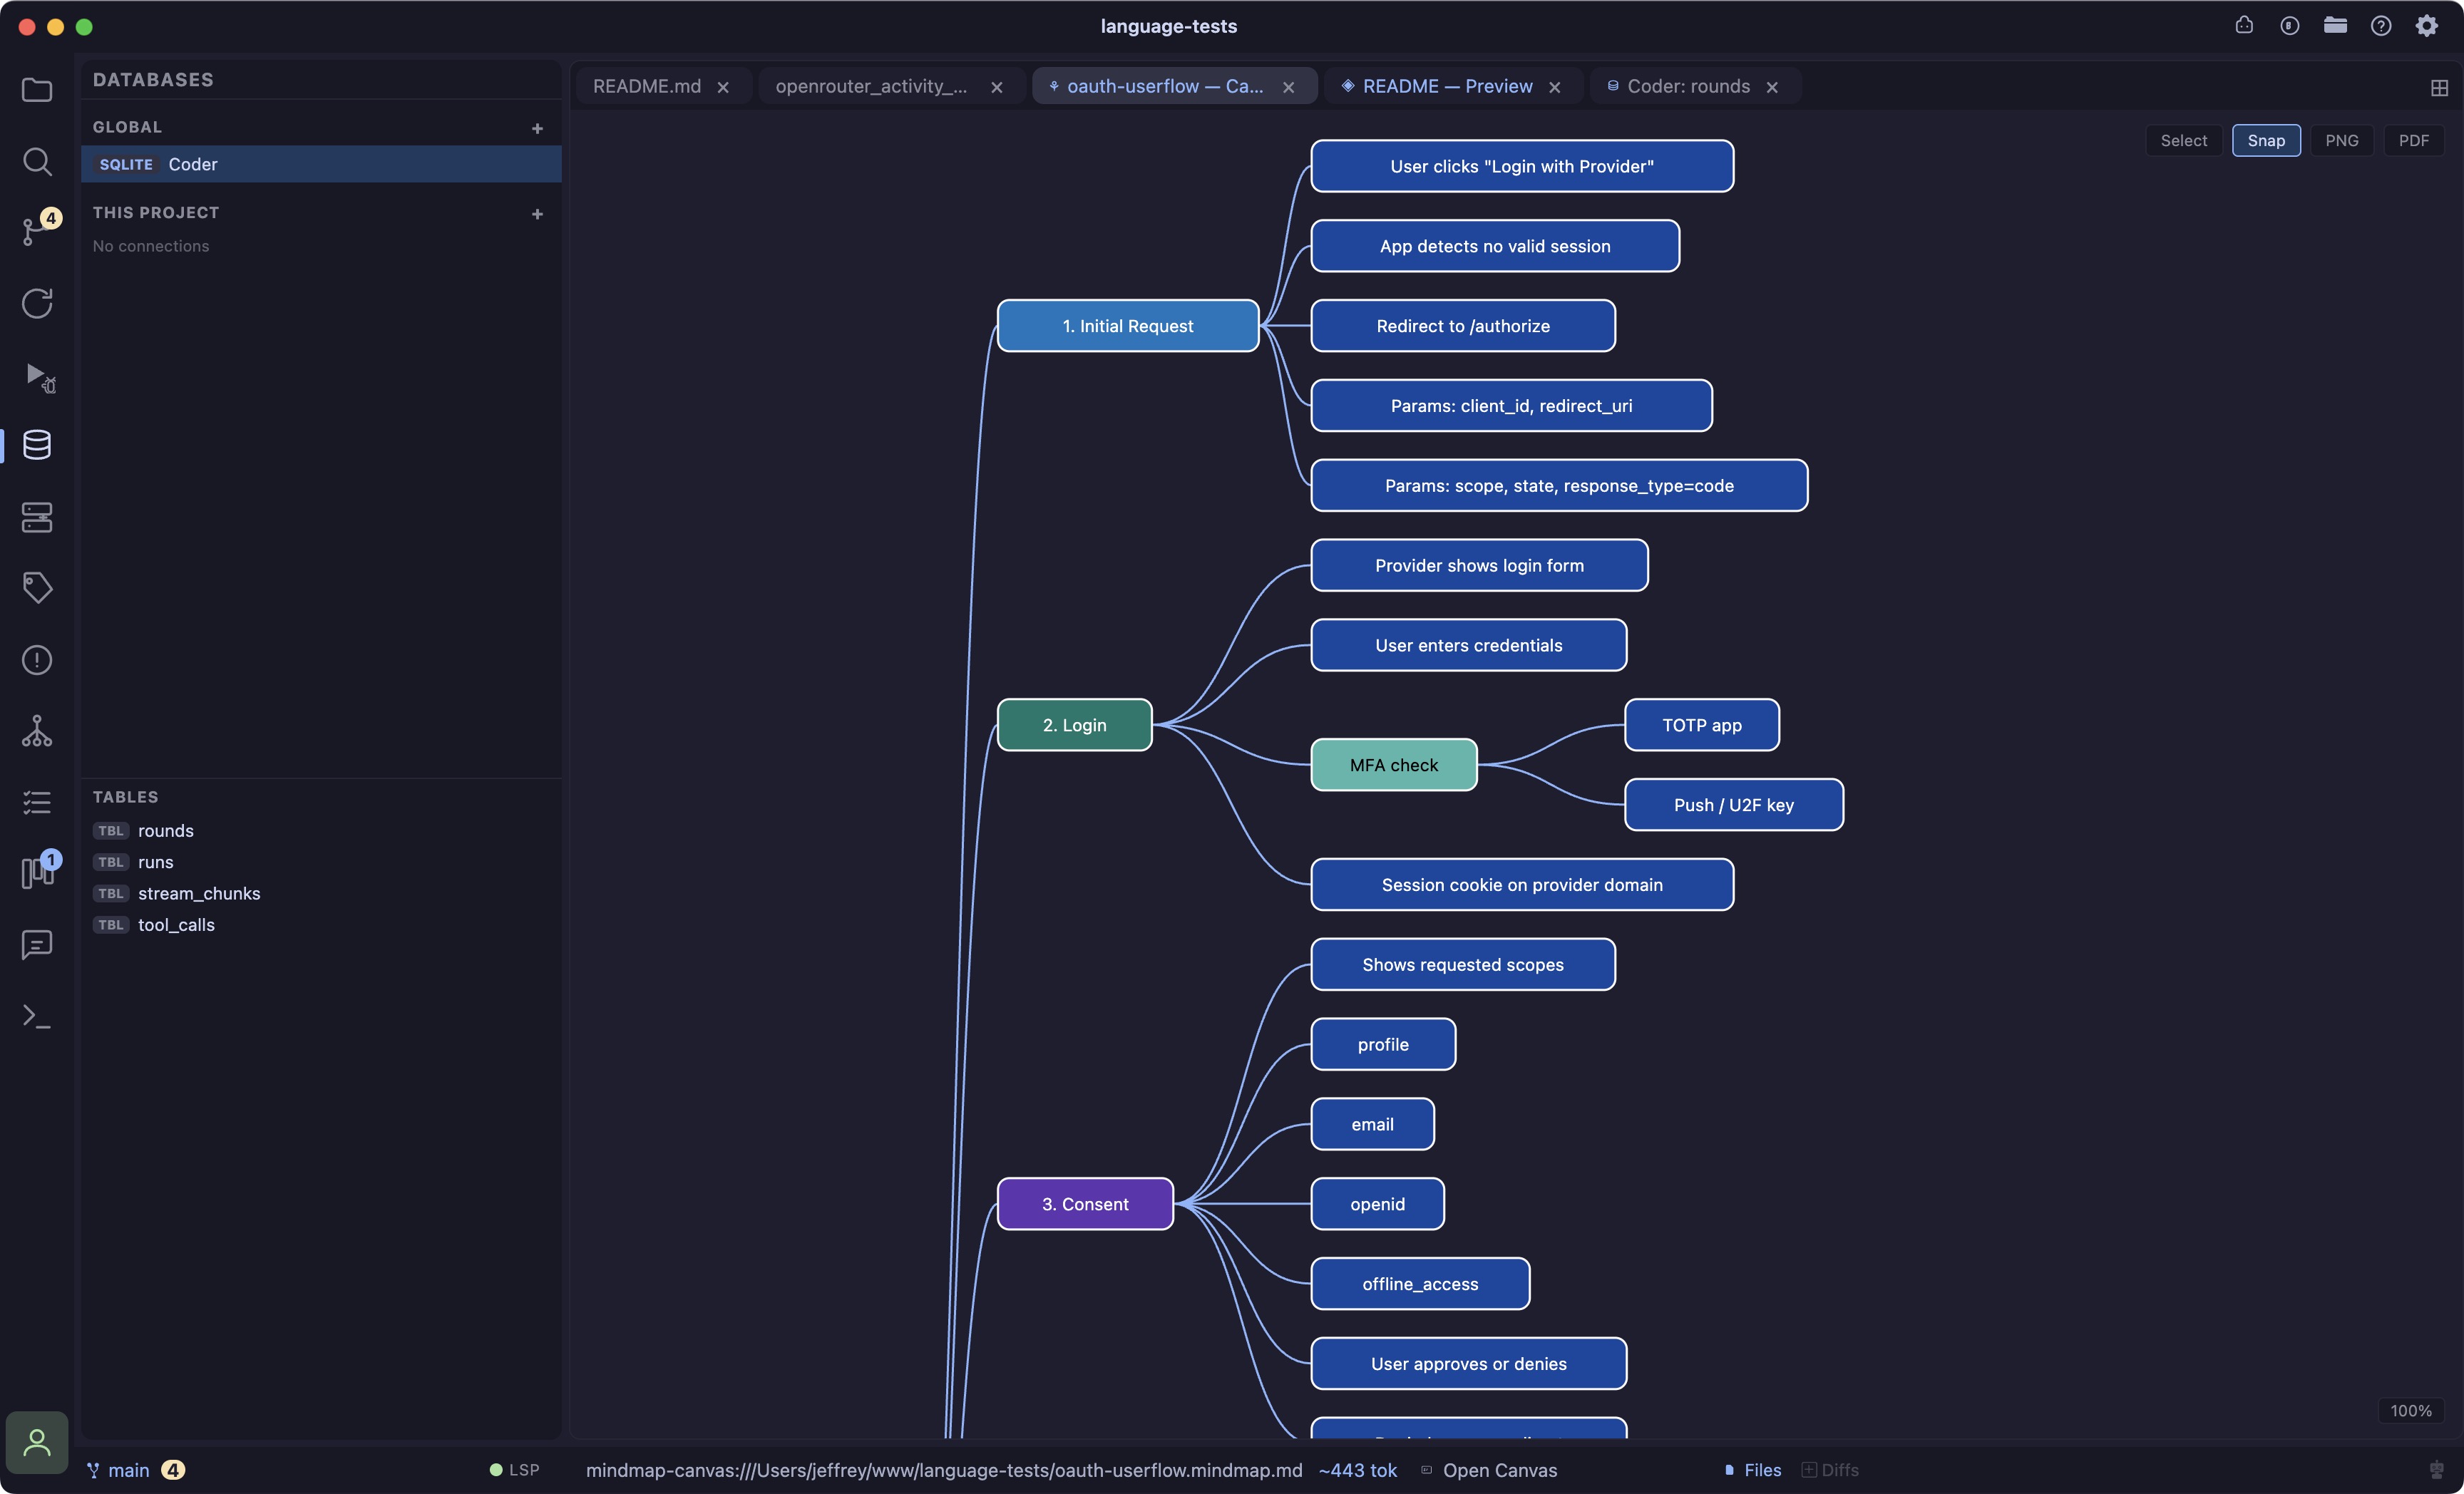Toggle Snap mode on the canvas
The image size is (2464, 1494).
[x=2266, y=140]
